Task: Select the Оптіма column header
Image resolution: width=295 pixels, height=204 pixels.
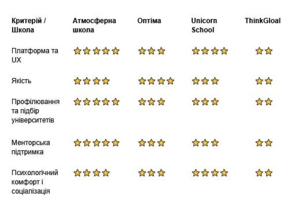Action: 149,21
